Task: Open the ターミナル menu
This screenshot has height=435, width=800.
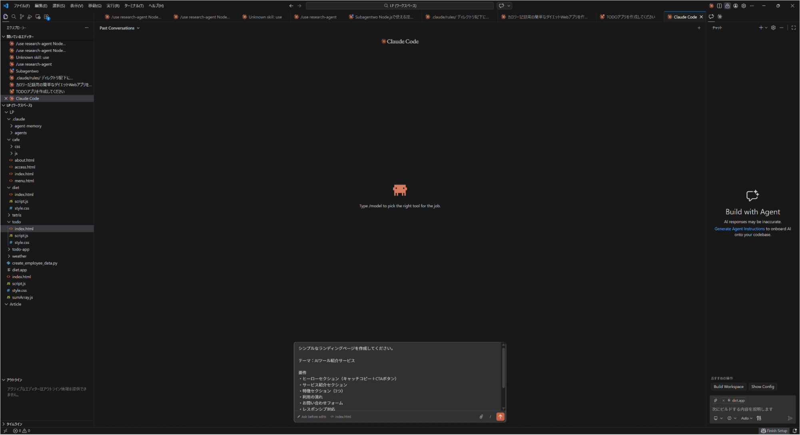Action: coord(134,6)
